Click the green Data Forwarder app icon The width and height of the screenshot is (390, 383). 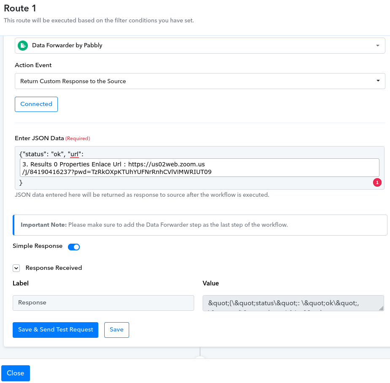pyautogui.click(x=23, y=46)
